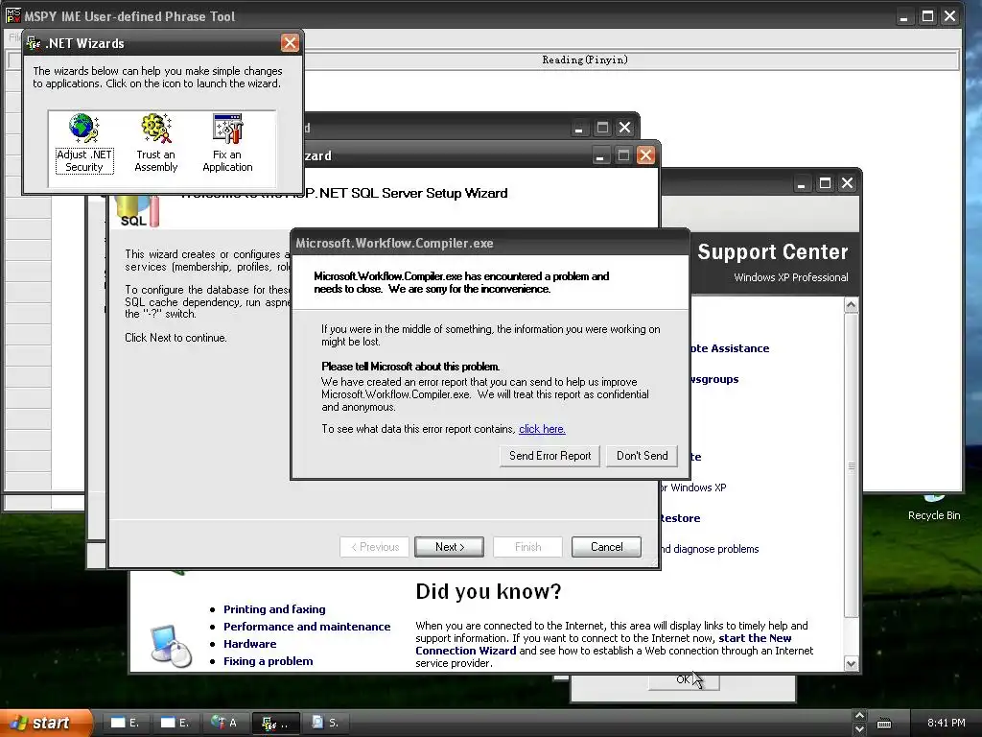The image size is (982, 737).
Task: Click Next in SQL Server Setup Wizard
Action: pyautogui.click(x=449, y=546)
